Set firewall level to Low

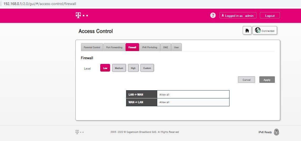[105, 68]
